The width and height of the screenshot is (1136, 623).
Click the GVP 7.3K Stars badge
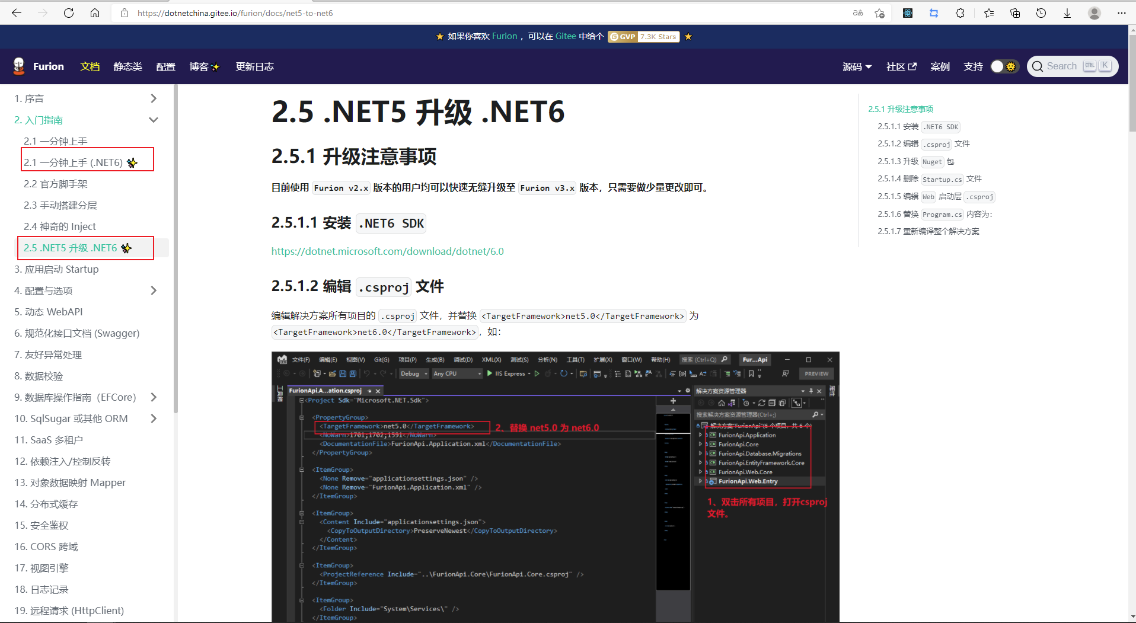click(644, 37)
